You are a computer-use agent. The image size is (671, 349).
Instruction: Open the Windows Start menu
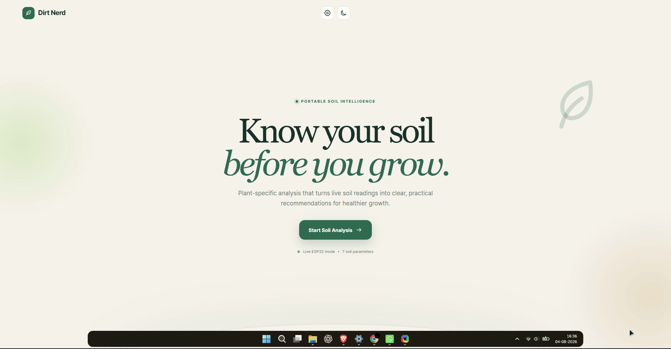[267, 339]
